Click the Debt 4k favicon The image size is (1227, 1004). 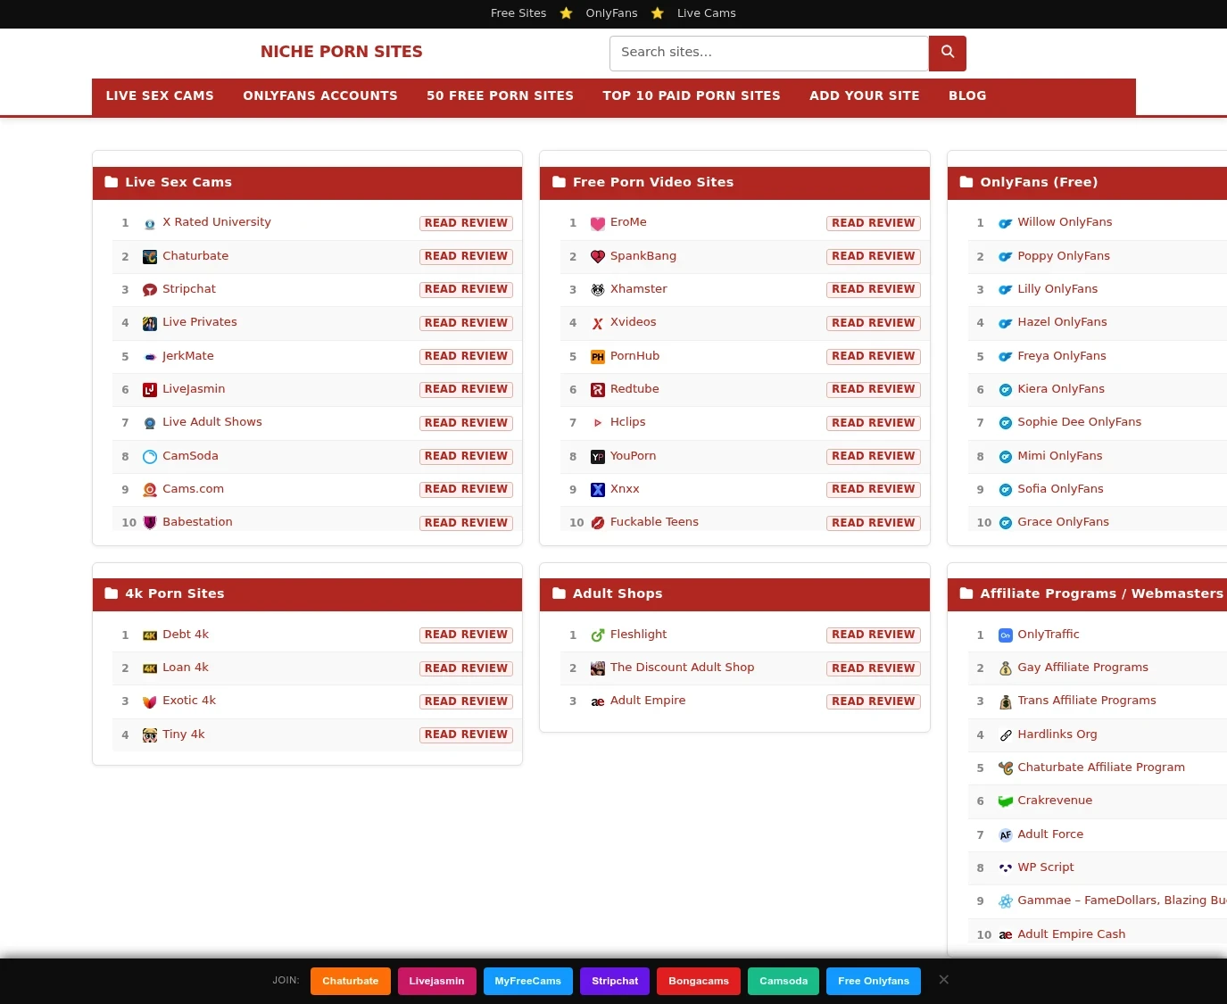(150, 635)
